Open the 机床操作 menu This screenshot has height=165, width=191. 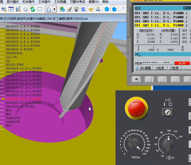(29, 2)
